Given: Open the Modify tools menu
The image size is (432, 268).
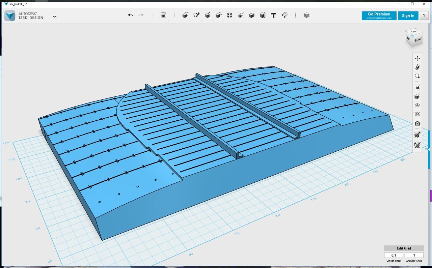Looking at the screenshot, I should click(219, 15).
